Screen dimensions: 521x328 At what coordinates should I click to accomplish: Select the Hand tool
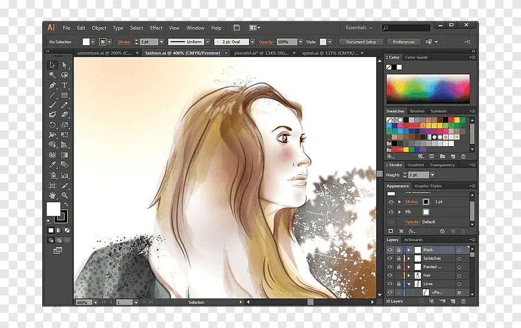52,195
